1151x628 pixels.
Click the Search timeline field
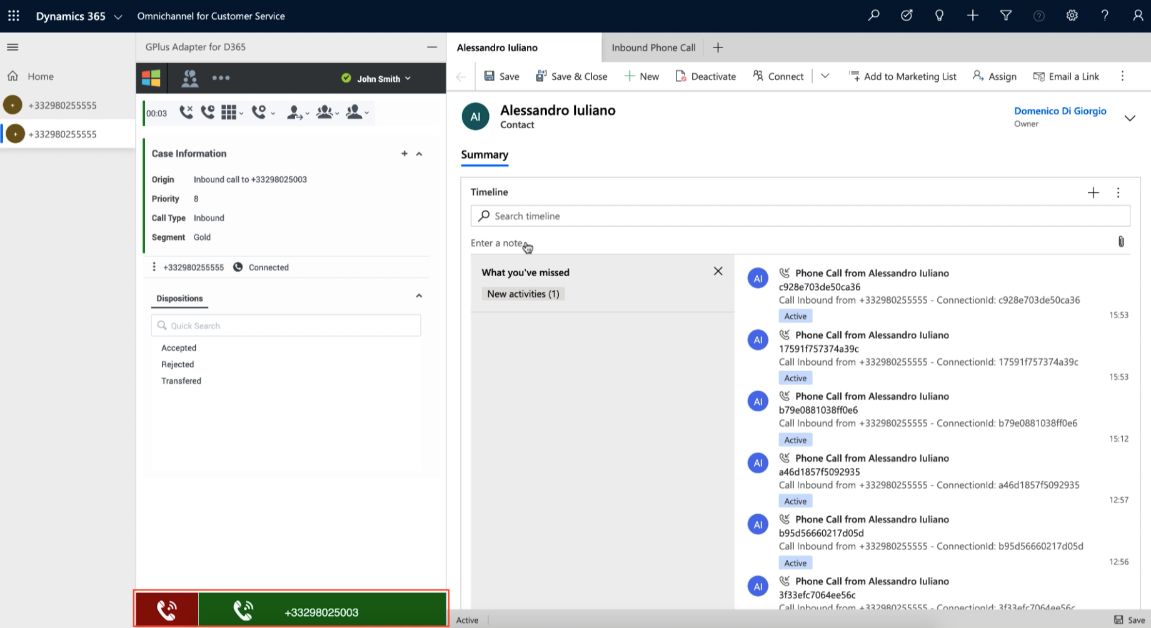800,216
